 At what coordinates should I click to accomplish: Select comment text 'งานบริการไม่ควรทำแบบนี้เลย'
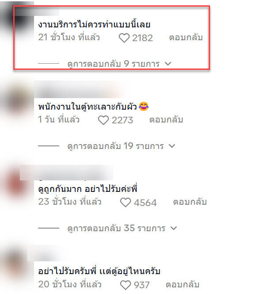click(94, 25)
